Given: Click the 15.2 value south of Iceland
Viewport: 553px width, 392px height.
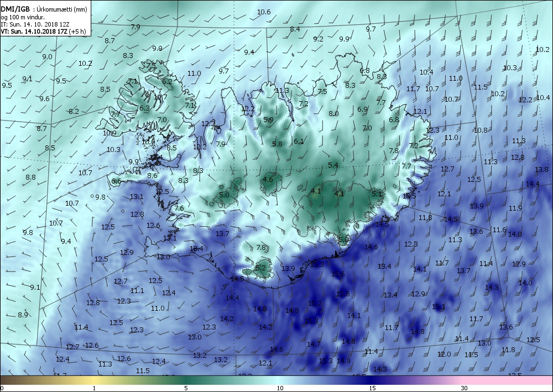Looking at the screenshot, I should (x=315, y=303).
